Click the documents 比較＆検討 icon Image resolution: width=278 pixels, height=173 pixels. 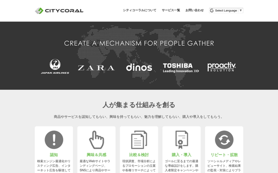coord(139,140)
